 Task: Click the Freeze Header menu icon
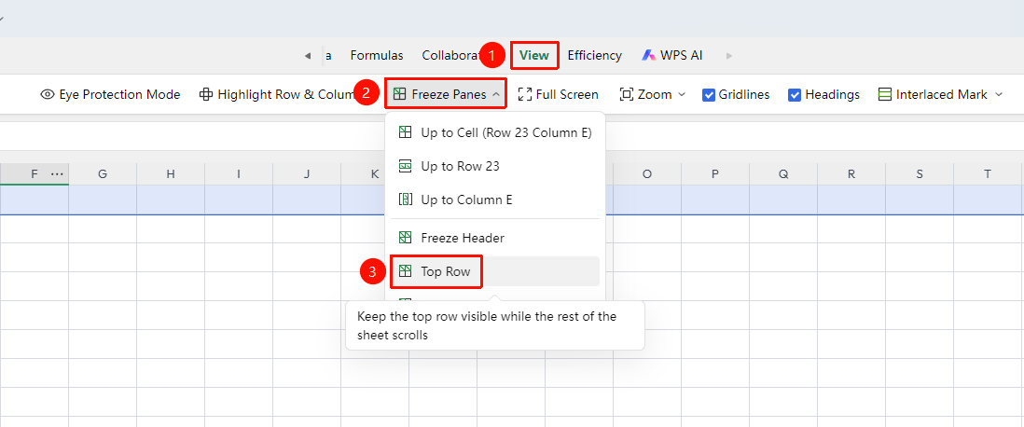point(405,238)
